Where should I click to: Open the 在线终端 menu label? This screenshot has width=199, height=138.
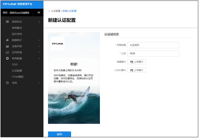(x=17, y=52)
